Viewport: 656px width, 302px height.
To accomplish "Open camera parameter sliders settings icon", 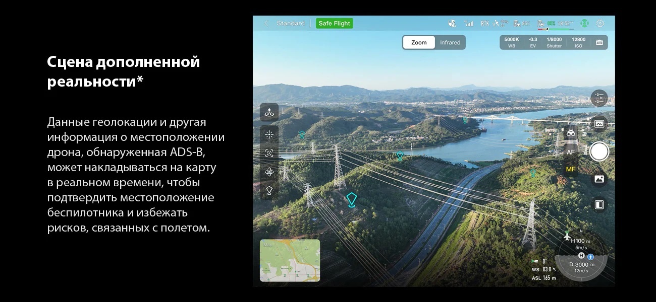I will point(599,98).
